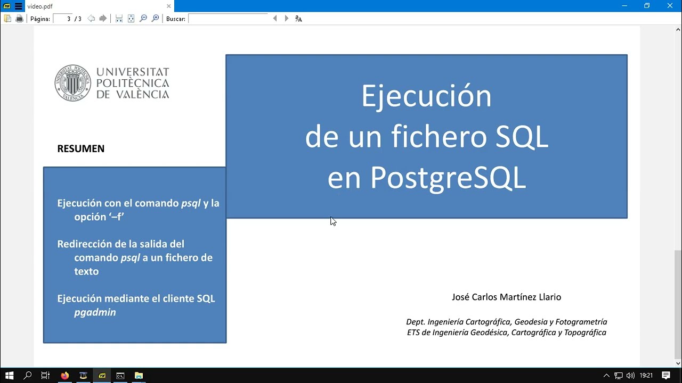Close the SumatraPDF window
The width and height of the screenshot is (682, 383).
click(670, 6)
